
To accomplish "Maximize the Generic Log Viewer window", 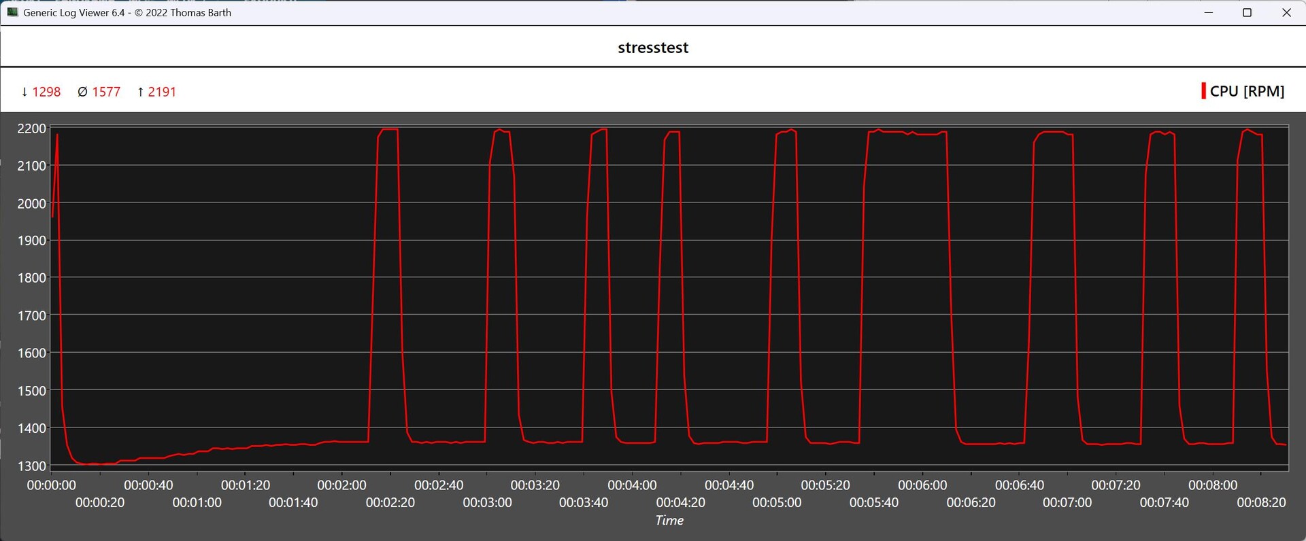I will pos(1247,12).
